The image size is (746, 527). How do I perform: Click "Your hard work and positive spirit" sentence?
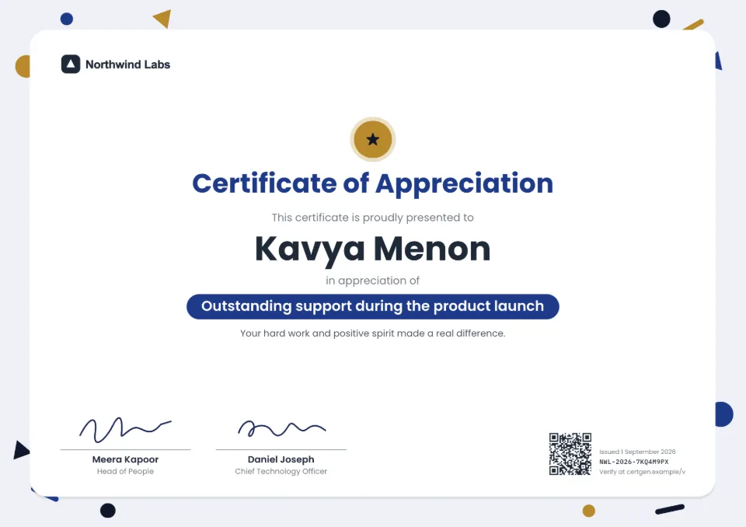pos(372,333)
